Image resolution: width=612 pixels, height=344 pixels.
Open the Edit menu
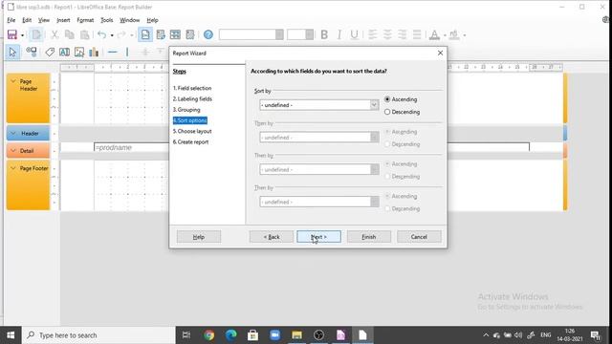[27, 20]
